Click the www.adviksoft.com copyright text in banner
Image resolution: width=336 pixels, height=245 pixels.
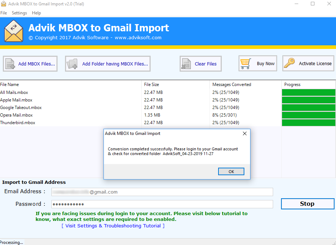click(x=138, y=37)
